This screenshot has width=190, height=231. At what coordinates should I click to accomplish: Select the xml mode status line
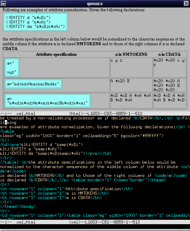[x=95, y=222]
